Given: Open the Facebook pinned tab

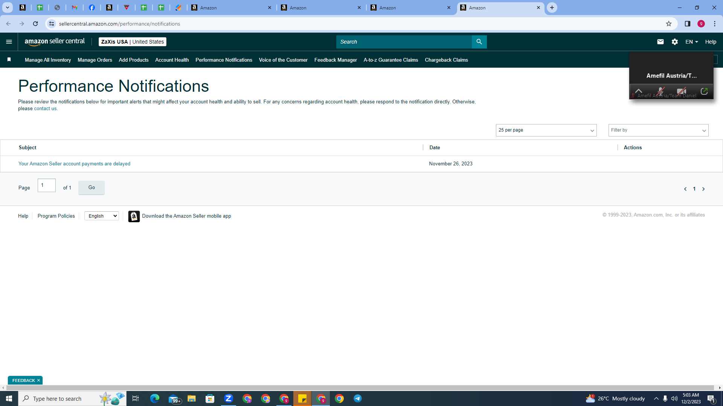Looking at the screenshot, I should pos(92,8).
